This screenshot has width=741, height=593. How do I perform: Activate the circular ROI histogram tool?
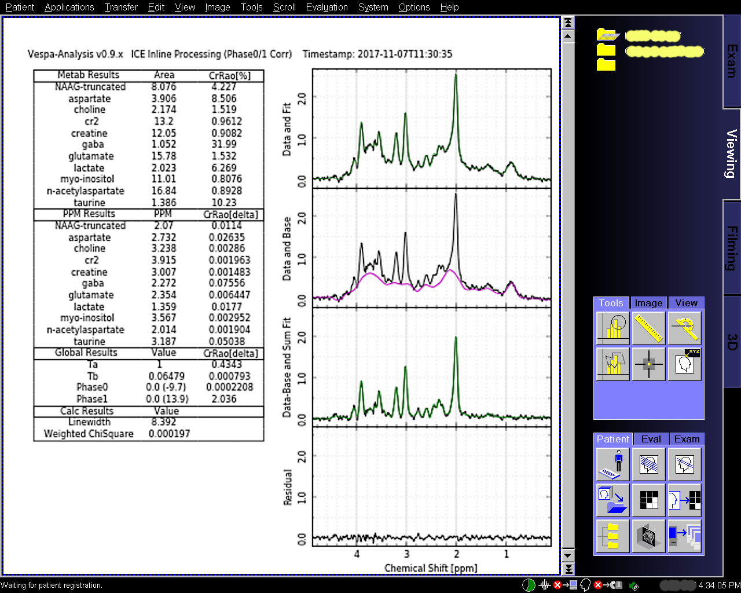pyautogui.click(x=612, y=328)
